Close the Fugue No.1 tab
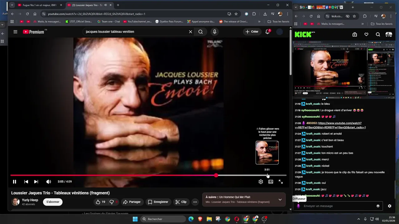 (x=61, y=5)
